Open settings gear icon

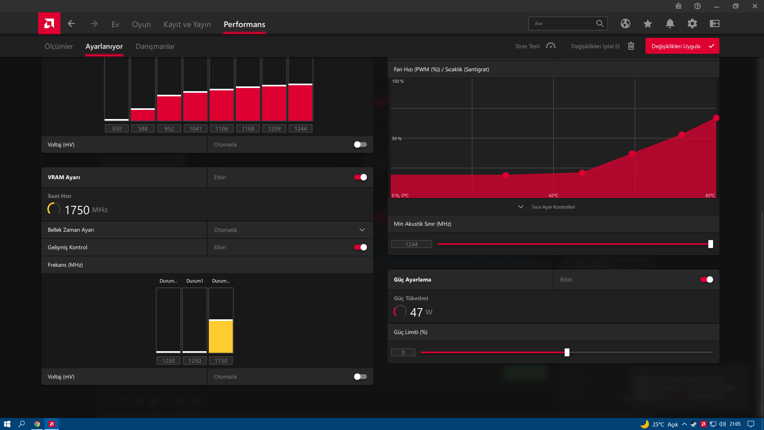click(692, 23)
